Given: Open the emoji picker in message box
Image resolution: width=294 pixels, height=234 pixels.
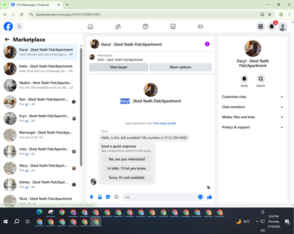Looking at the screenshot, I should [200, 197].
